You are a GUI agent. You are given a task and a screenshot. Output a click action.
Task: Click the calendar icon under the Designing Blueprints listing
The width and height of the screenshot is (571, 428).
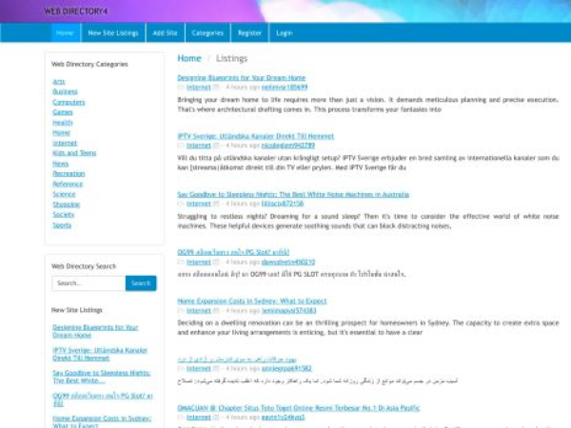pyautogui.click(x=216, y=88)
